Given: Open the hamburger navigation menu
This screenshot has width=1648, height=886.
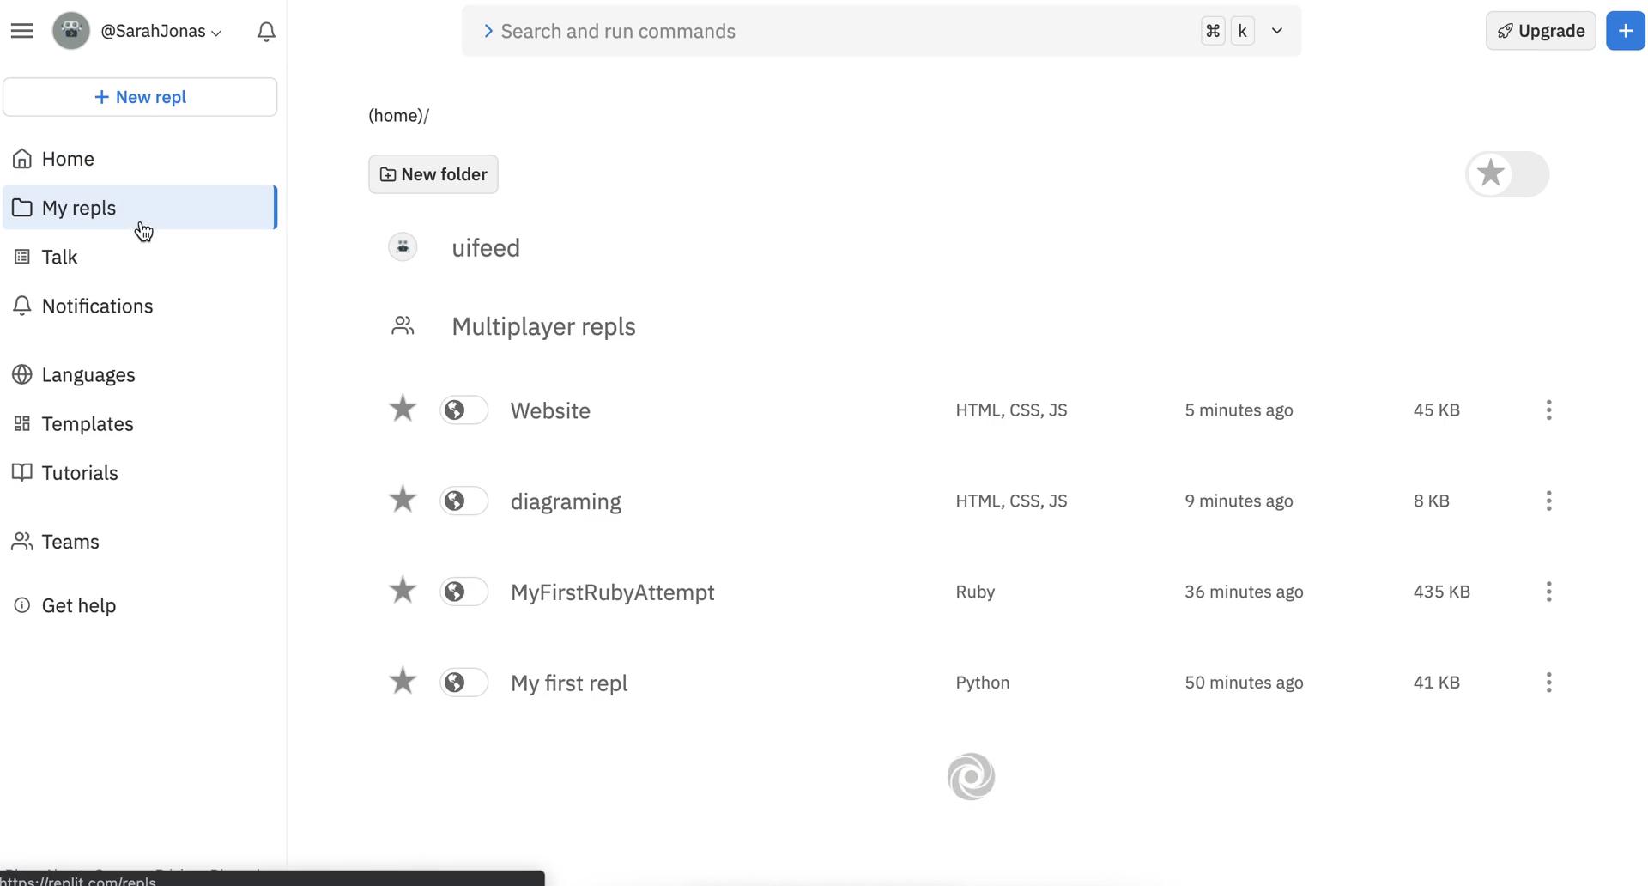Looking at the screenshot, I should tap(22, 30).
